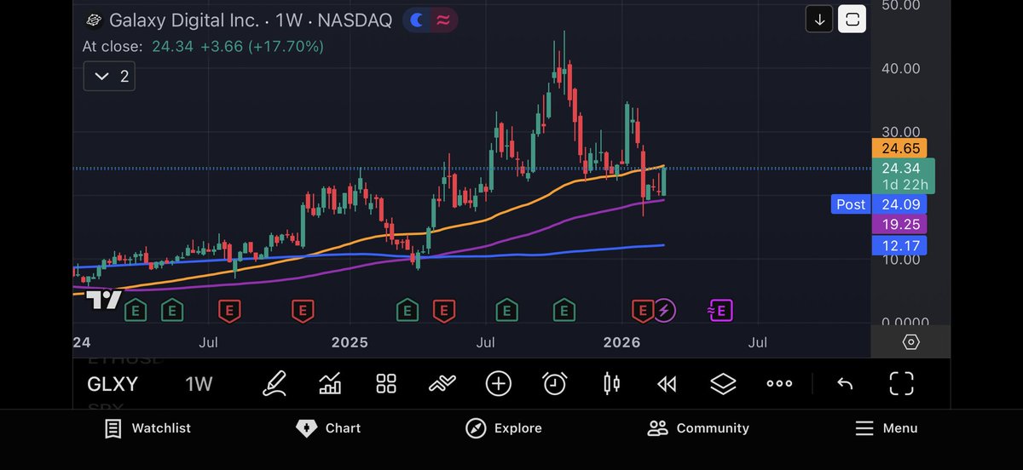Tap the purple upcoming earnings E marker

coord(721,311)
